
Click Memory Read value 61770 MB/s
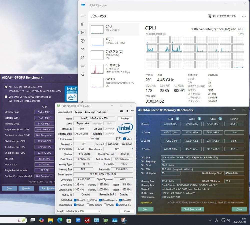click(170, 124)
